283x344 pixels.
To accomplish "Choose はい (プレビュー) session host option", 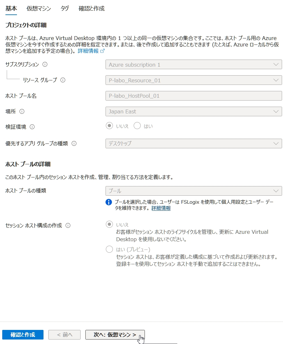I will pos(109,249).
